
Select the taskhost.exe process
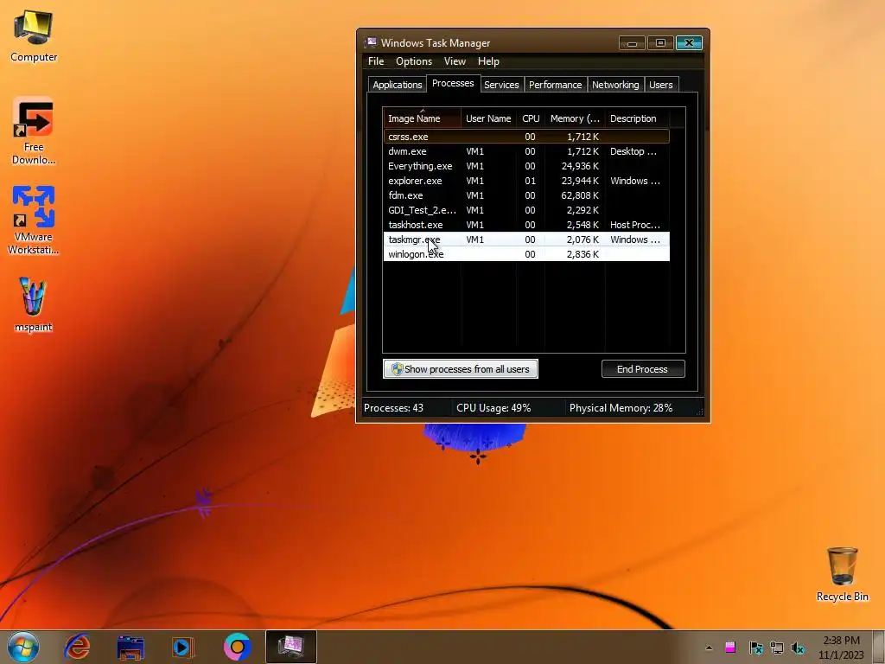(526, 225)
